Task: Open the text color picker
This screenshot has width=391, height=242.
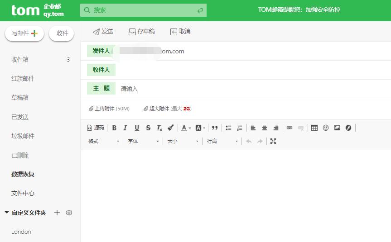Action: [x=186, y=128]
